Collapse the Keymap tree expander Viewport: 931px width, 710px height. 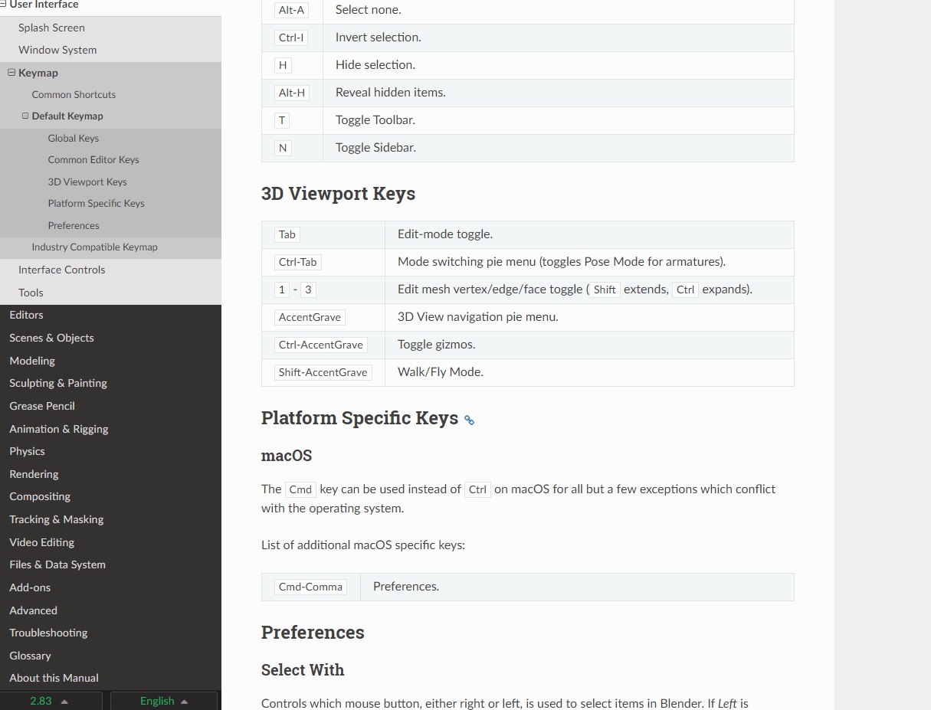point(11,73)
